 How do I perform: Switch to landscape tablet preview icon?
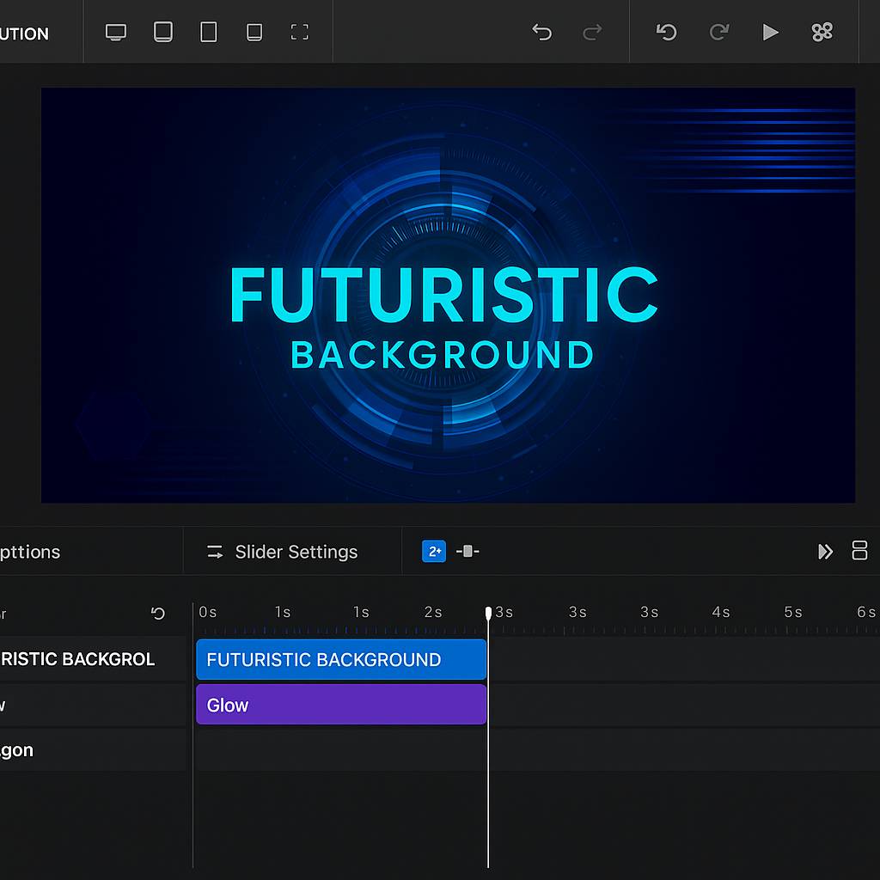(163, 33)
